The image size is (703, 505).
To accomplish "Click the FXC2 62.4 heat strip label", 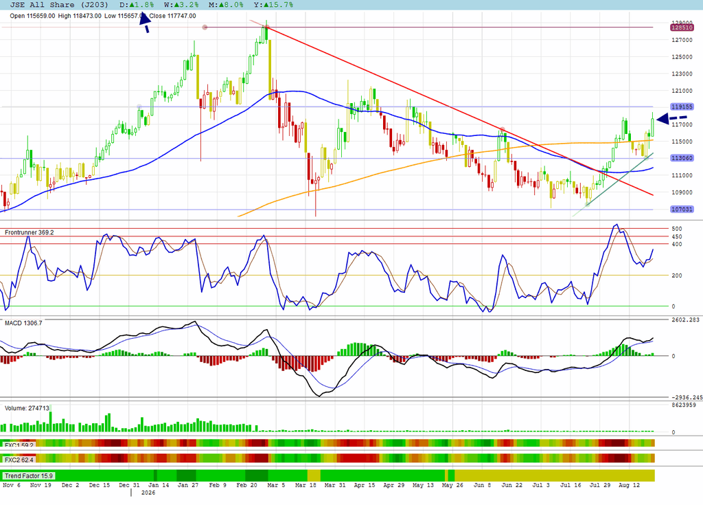I will [19, 460].
